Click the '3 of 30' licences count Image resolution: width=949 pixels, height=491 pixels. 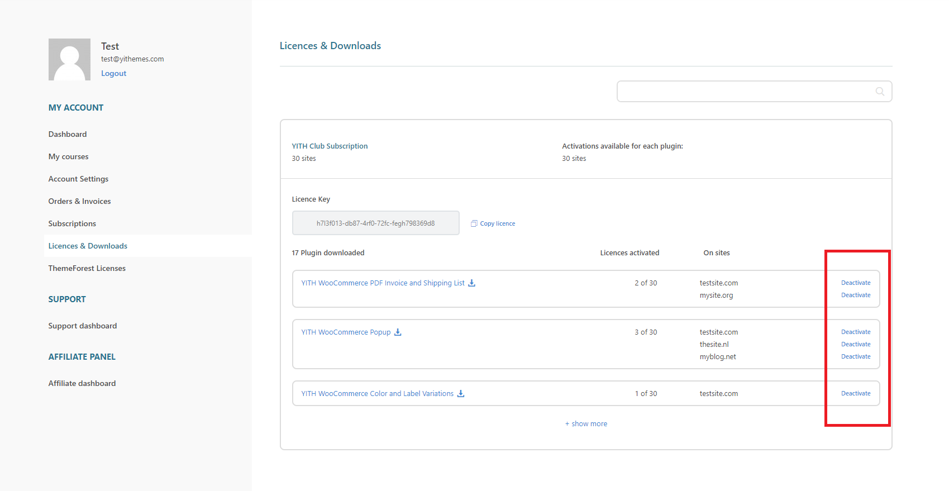646,332
